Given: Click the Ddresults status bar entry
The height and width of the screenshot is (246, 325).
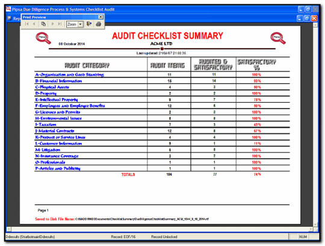Looking at the screenshot, I should pyautogui.click(x=30, y=237).
